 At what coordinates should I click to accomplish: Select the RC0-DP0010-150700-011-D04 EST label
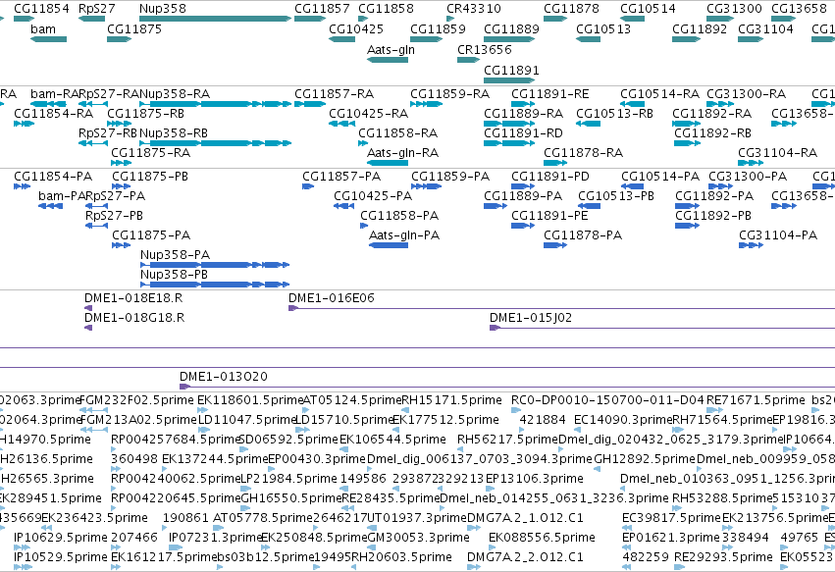(x=607, y=400)
